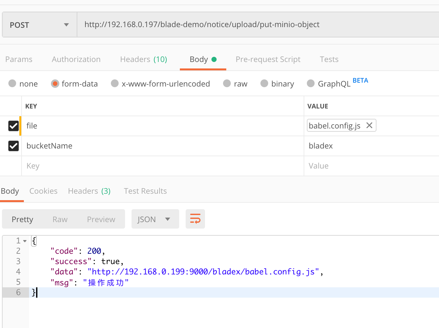Image resolution: width=439 pixels, height=328 pixels.
Task: Go to the Tests tab
Action: [x=329, y=59]
